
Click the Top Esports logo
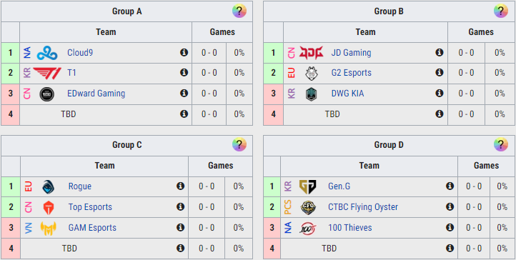point(49,207)
